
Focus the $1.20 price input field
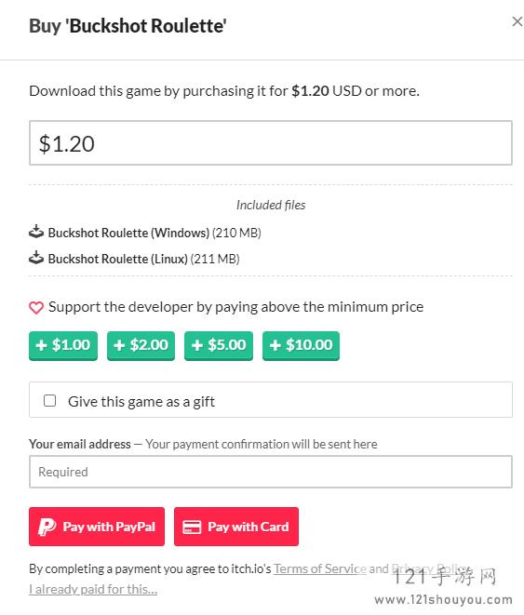(x=271, y=142)
